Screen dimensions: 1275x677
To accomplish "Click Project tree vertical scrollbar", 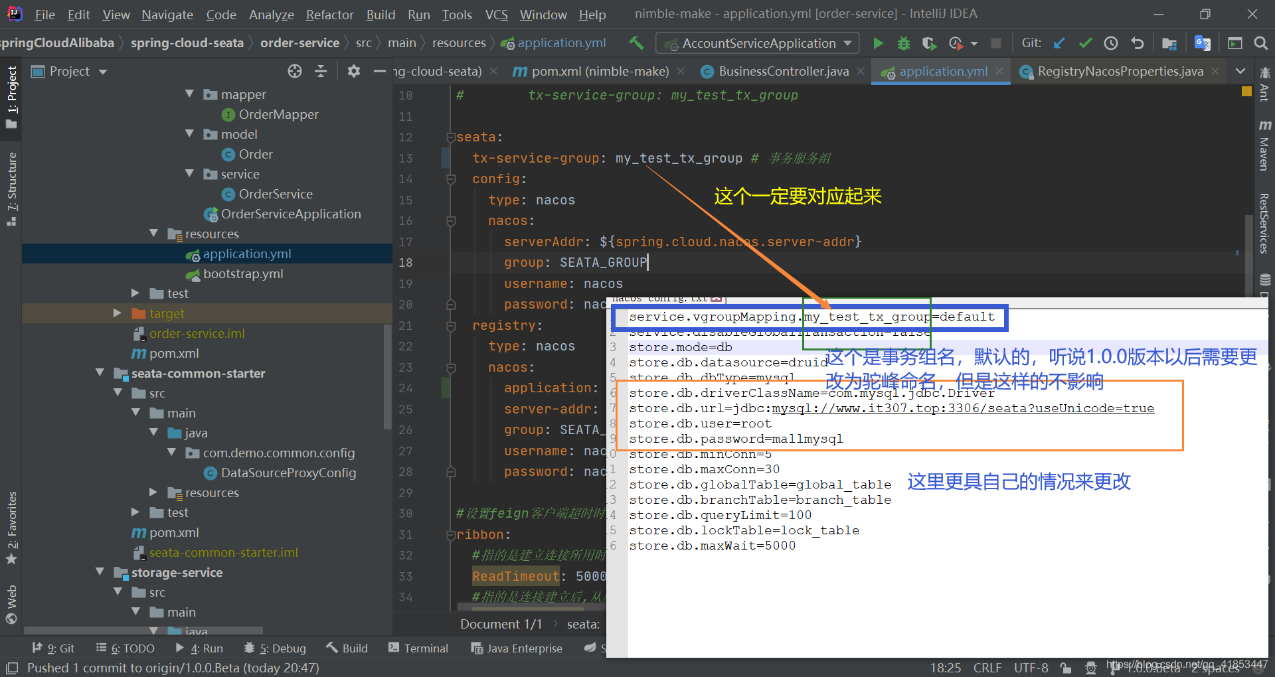I will (387, 376).
